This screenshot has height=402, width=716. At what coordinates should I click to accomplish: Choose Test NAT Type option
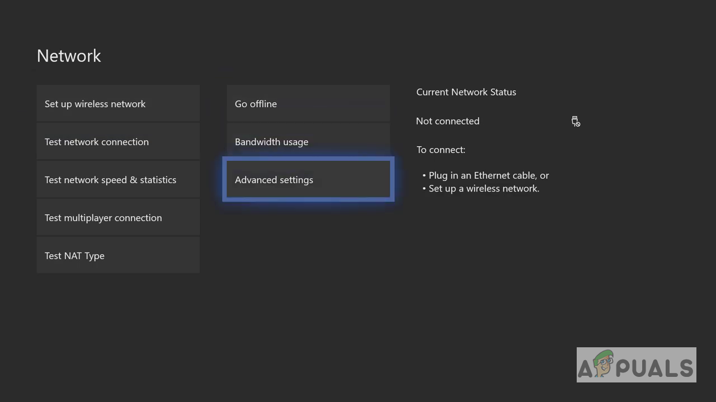[118, 256]
